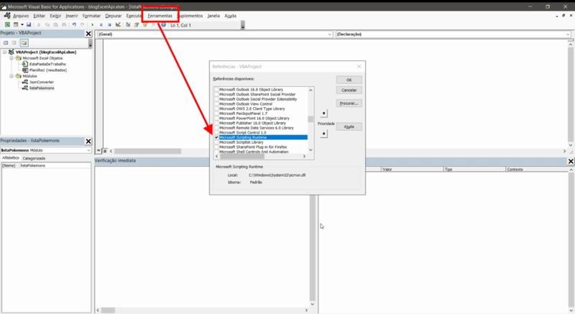Open Project Explorer toolbar icon
Screen dimensions: 575x314
pyautogui.click(x=128, y=24)
